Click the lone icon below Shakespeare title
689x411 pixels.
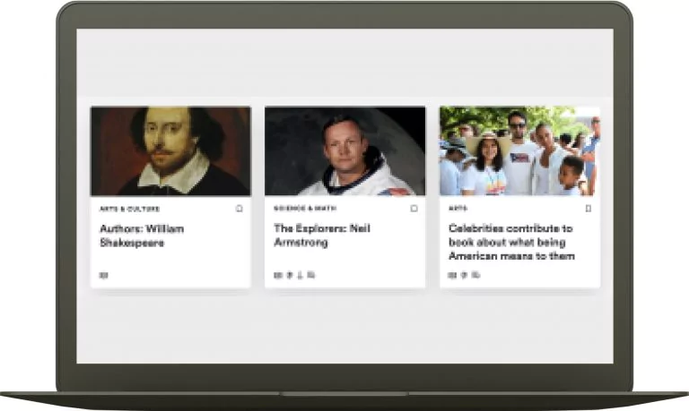(x=104, y=276)
